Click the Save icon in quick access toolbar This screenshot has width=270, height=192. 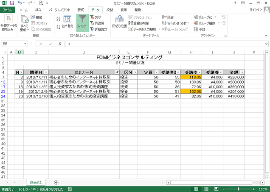(x=12, y=3)
